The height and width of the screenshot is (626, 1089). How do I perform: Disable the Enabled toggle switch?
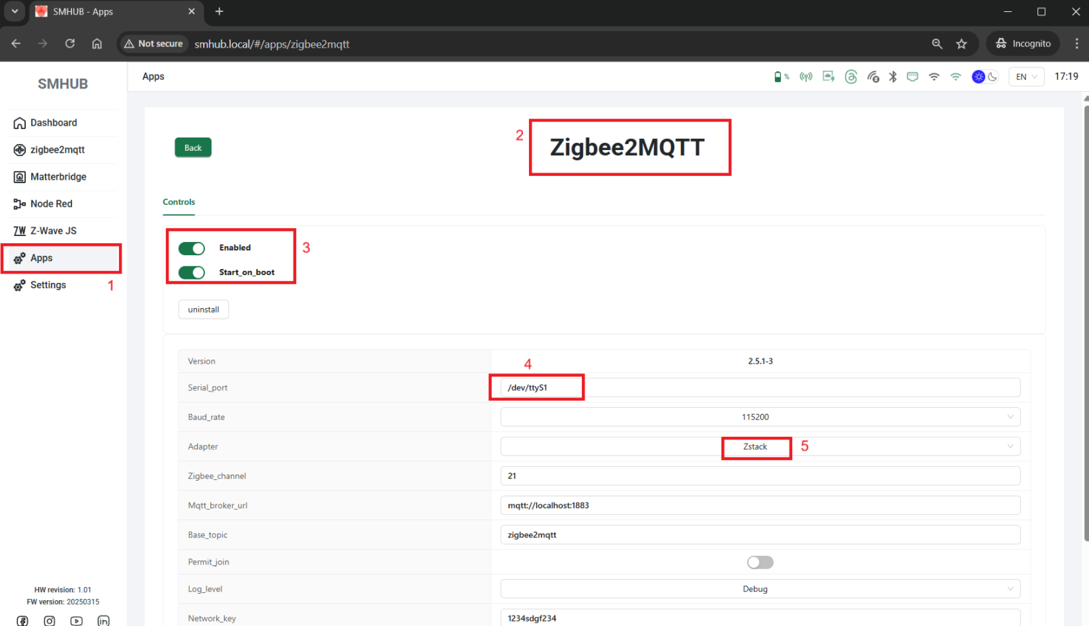(x=192, y=248)
